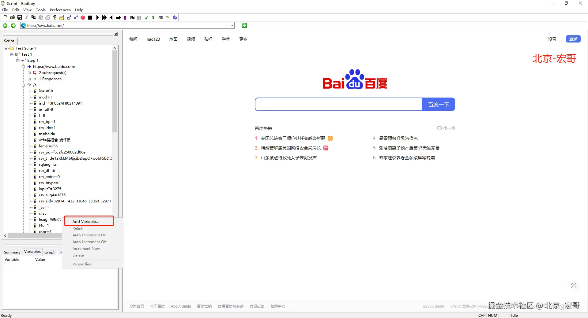Collapse the Step 1 node
Image resolution: width=588 pixels, height=318 pixels.
18,61
